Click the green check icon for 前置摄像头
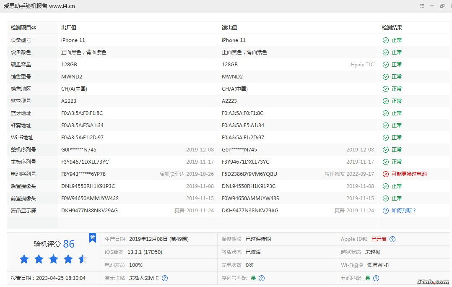 click(386, 198)
